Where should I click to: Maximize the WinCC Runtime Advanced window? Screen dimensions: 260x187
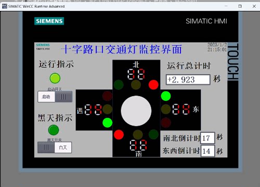240,6
